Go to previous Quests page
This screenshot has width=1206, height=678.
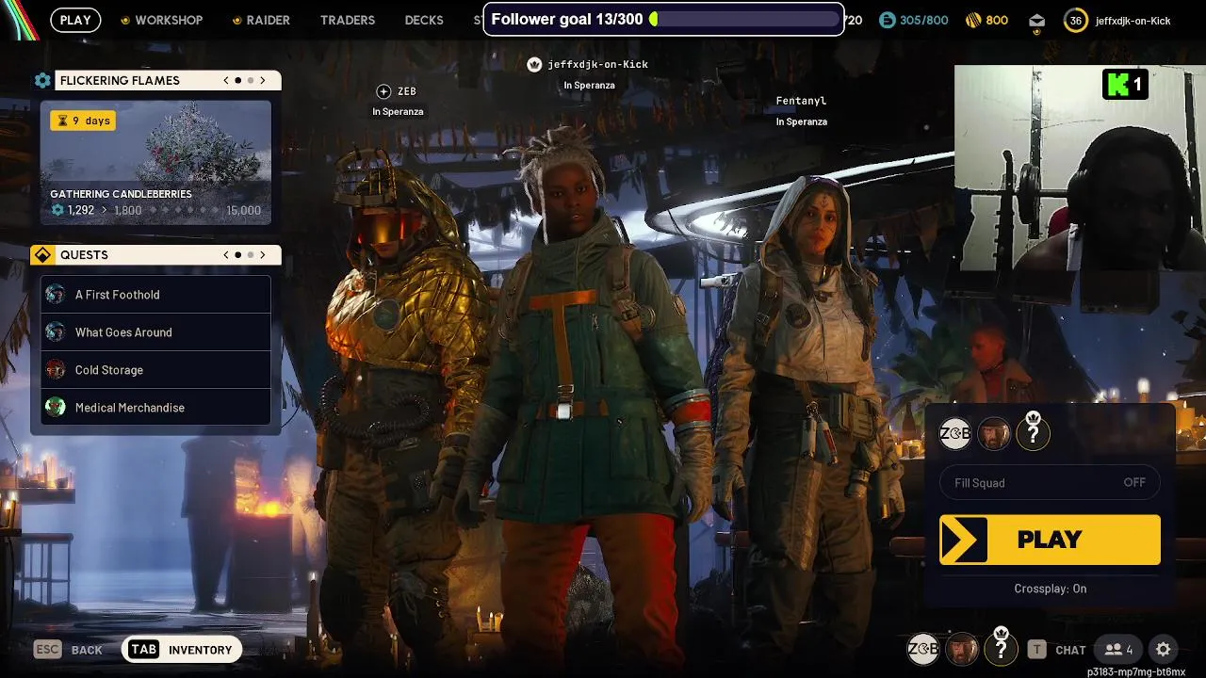click(x=226, y=255)
